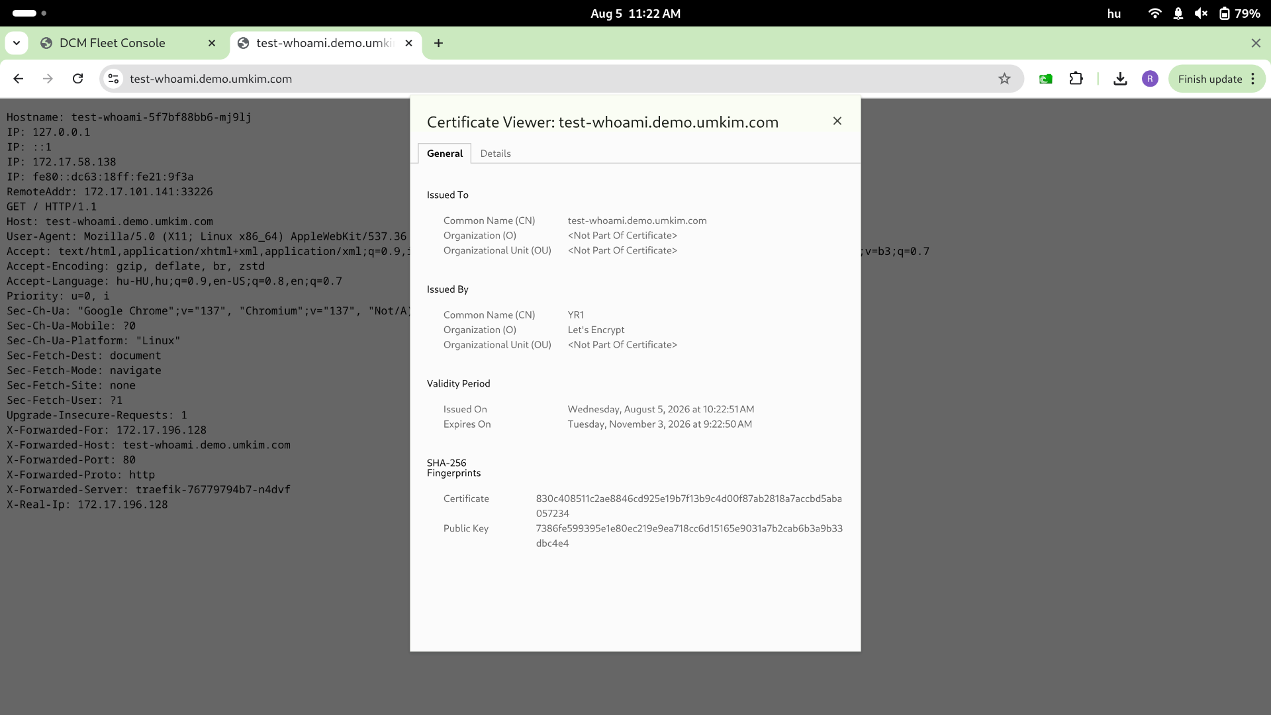The height and width of the screenshot is (715, 1271).
Task: Click the X-Forwarded-Server traefik line
Action: point(148,490)
